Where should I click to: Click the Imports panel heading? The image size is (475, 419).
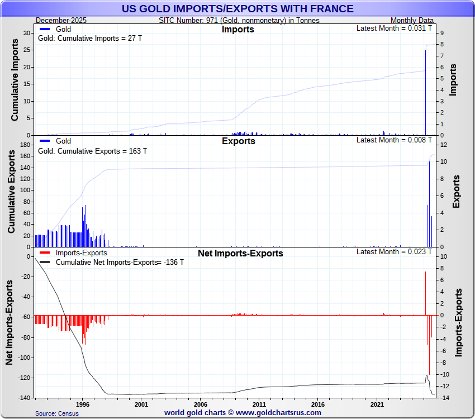coord(237,30)
